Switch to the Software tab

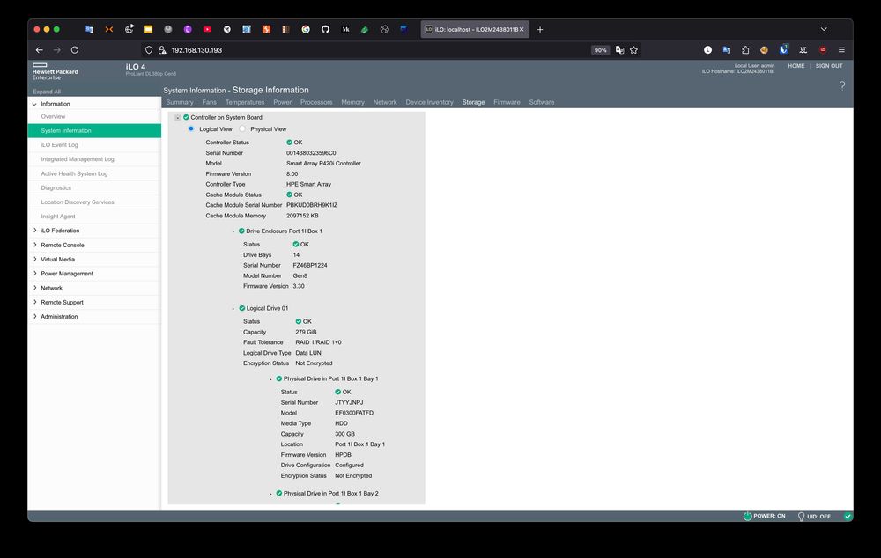tap(542, 102)
